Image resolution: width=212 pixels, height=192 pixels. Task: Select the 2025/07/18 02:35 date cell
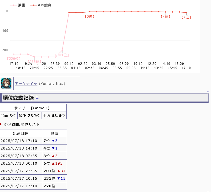click(x=21, y=156)
